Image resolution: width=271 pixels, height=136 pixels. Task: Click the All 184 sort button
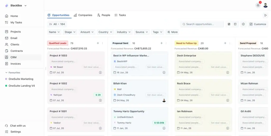pos(57,24)
